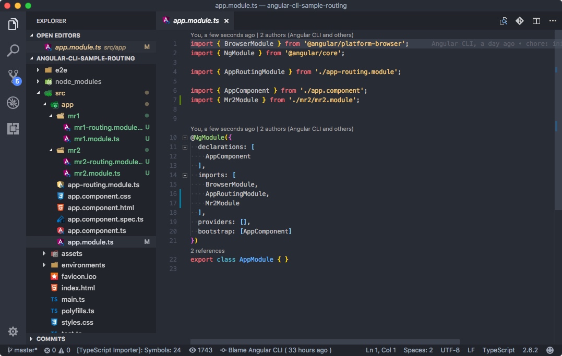Open favicon.ico in explorer
This screenshot has height=356, width=562.
[91, 276]
